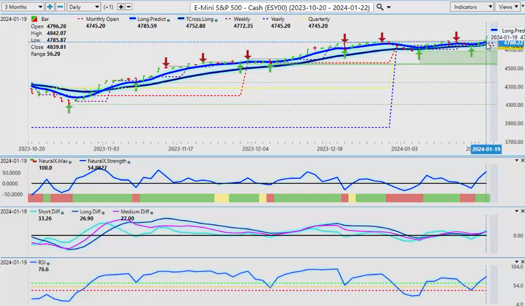Click the blue minus zoom-out button
The width and height of the screenshot is (525, 306).
60,7
